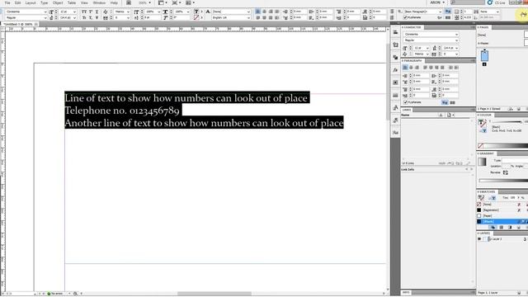528x297 pixels.
Task: Open the Type menu
Action: [44, 2]
